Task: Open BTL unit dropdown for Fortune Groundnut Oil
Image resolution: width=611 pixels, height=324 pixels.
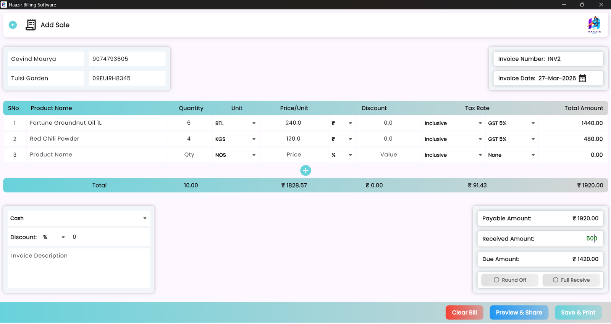Action: [x=235, y=123]
